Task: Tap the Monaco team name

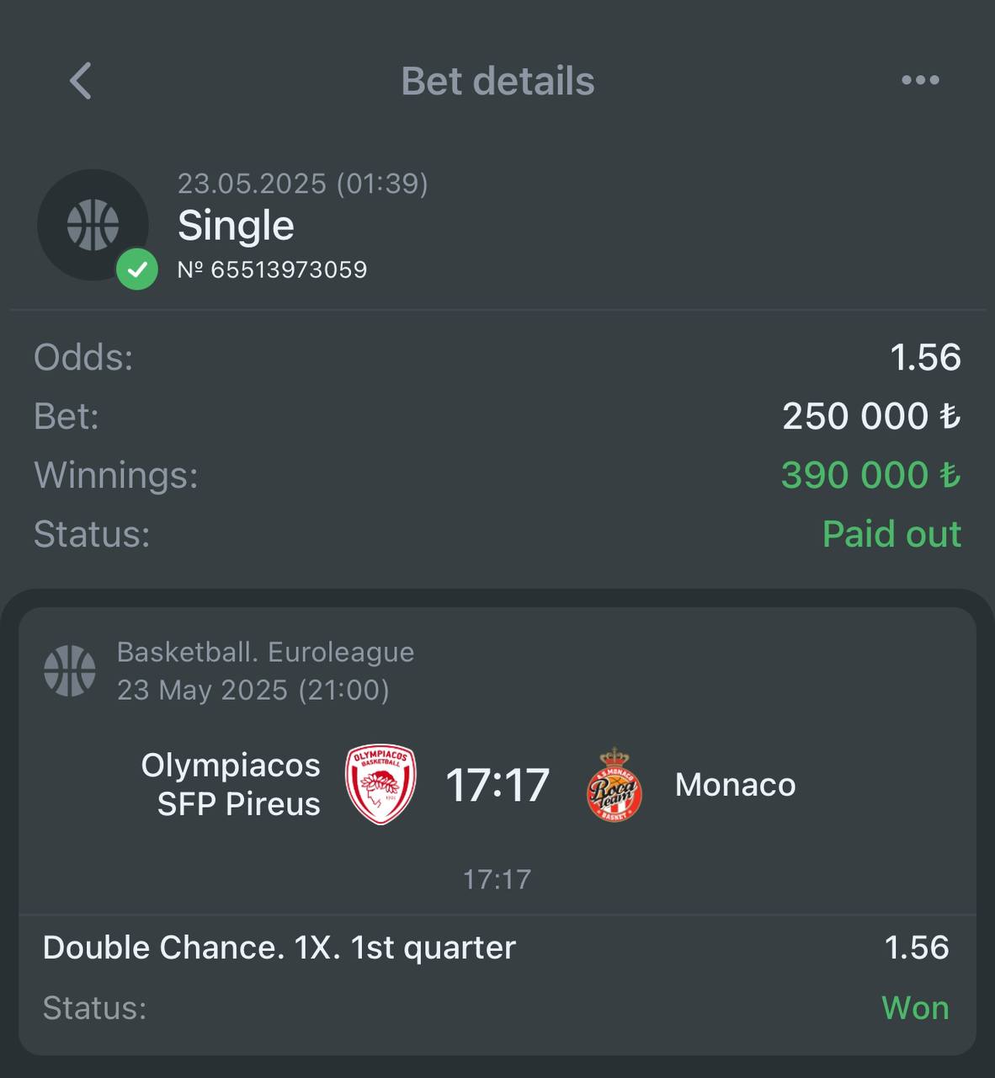Action: [735, 785]
